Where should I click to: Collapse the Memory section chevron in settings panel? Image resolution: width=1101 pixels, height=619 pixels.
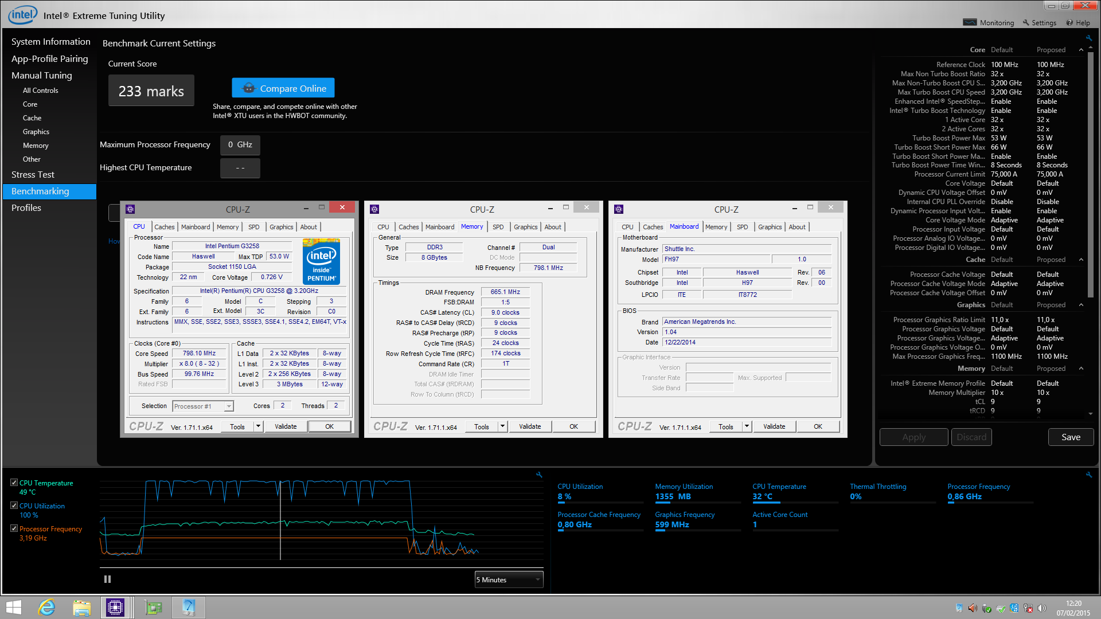tap(1081, 369)
